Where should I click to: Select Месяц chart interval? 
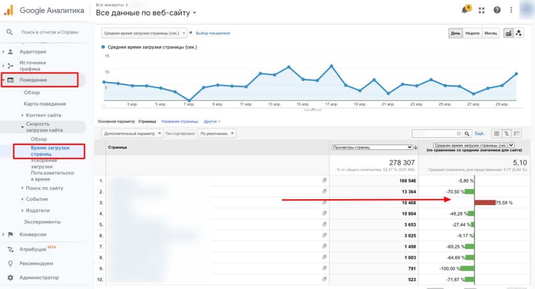[490, 33]
